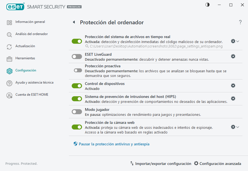This screenshot has width=248, height=171.
Task: Click the Análisis del ordenador magnifier icon
Action: (9, 34)
